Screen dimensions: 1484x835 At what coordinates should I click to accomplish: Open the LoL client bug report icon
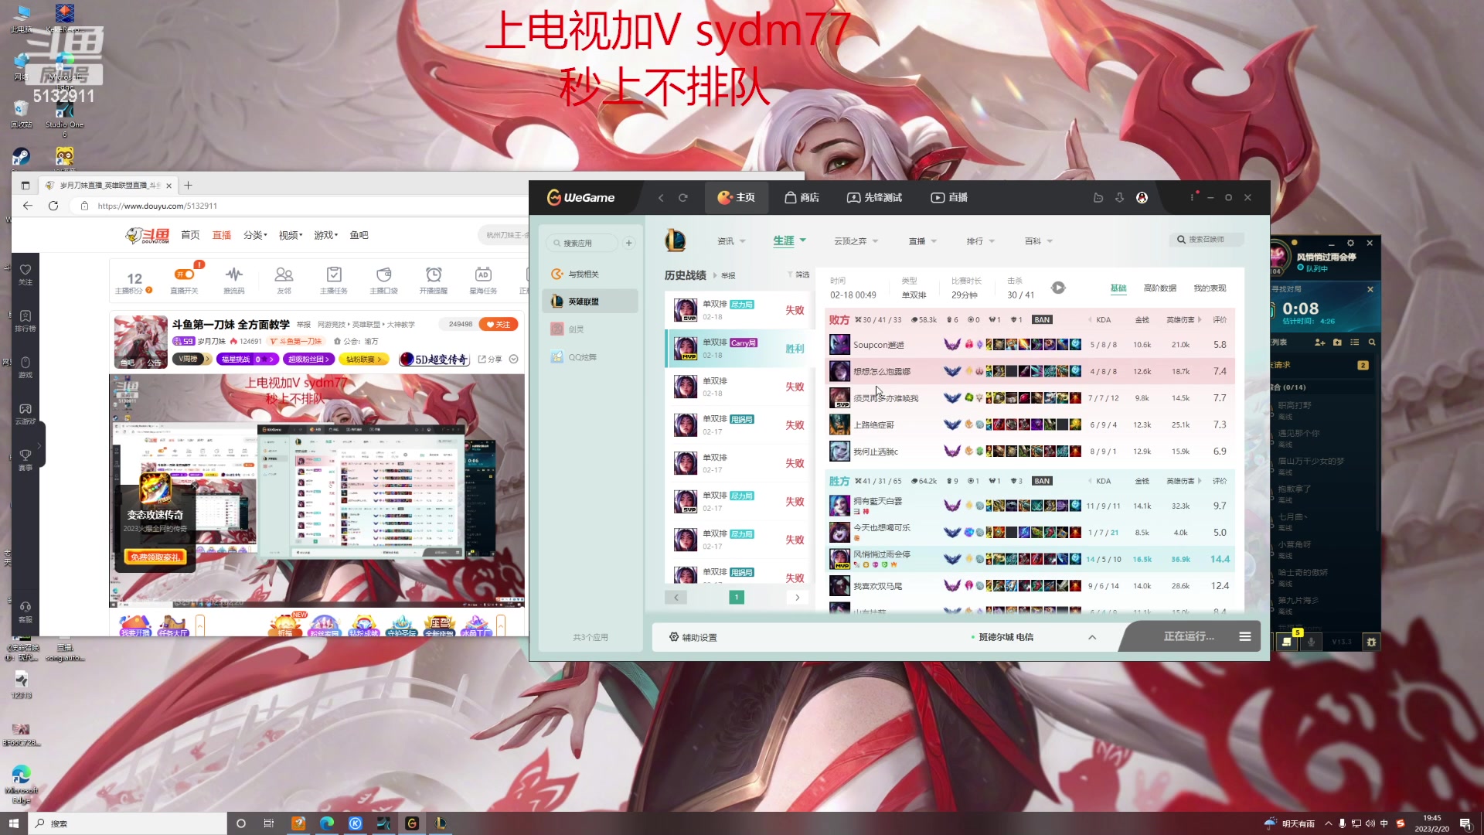pos(1371,642)
